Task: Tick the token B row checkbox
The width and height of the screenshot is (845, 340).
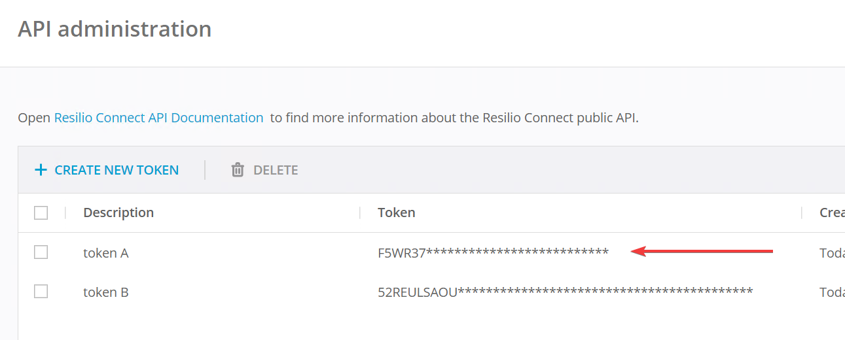Action: [x=41, y=292]
